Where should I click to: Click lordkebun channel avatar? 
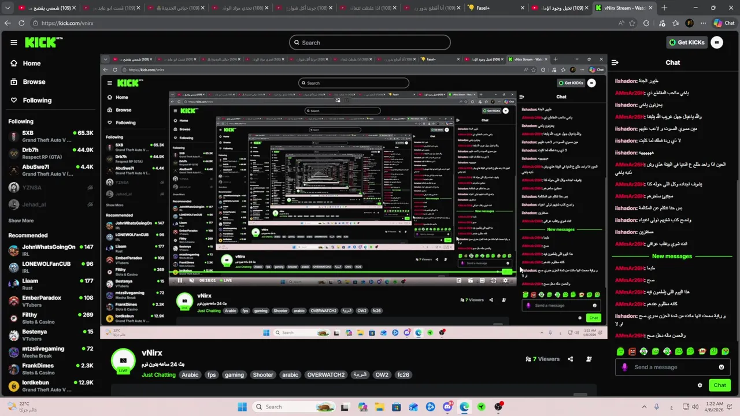(x=14, y=387)
